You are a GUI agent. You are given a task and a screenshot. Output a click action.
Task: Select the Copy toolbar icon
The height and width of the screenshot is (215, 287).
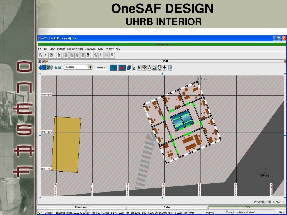(71, 55)
